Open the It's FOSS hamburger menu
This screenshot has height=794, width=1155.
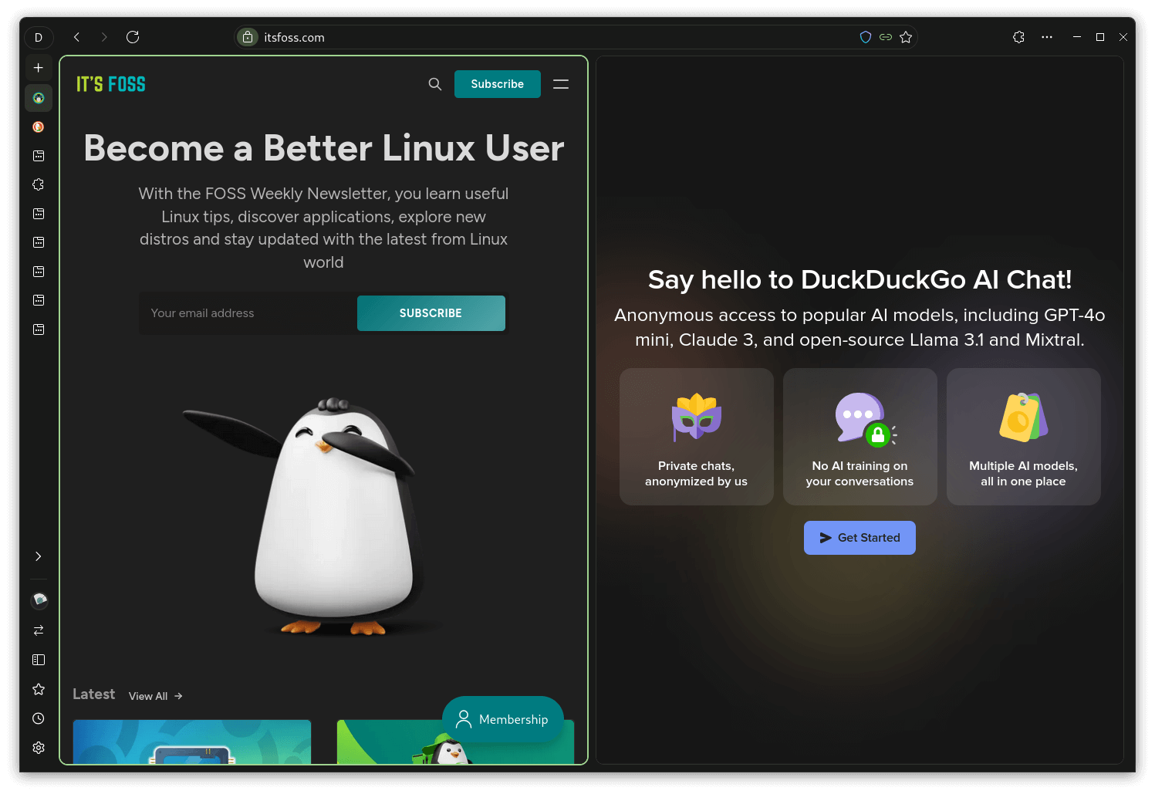[x=561, y=83]
